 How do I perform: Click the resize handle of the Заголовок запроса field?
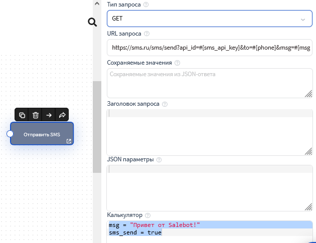tap(308, 151)
